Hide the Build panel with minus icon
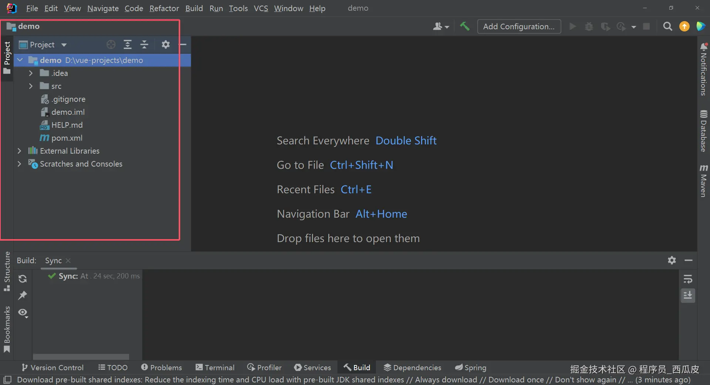 (x=689, y=260)
